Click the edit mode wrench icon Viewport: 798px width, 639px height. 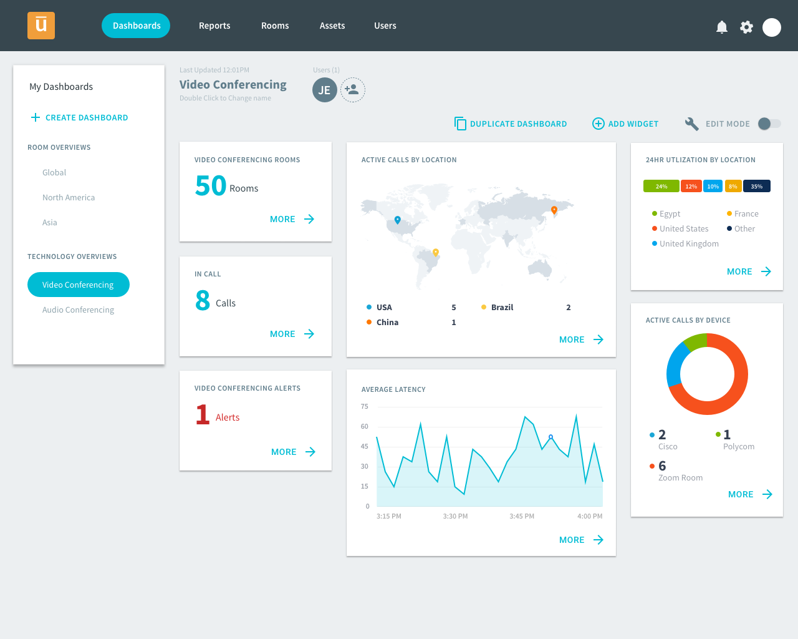click(x=691, y=124)
